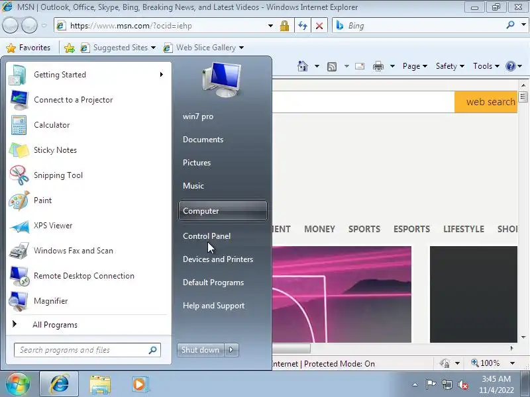Open MONEY tab on MSN

pos(319,229)
